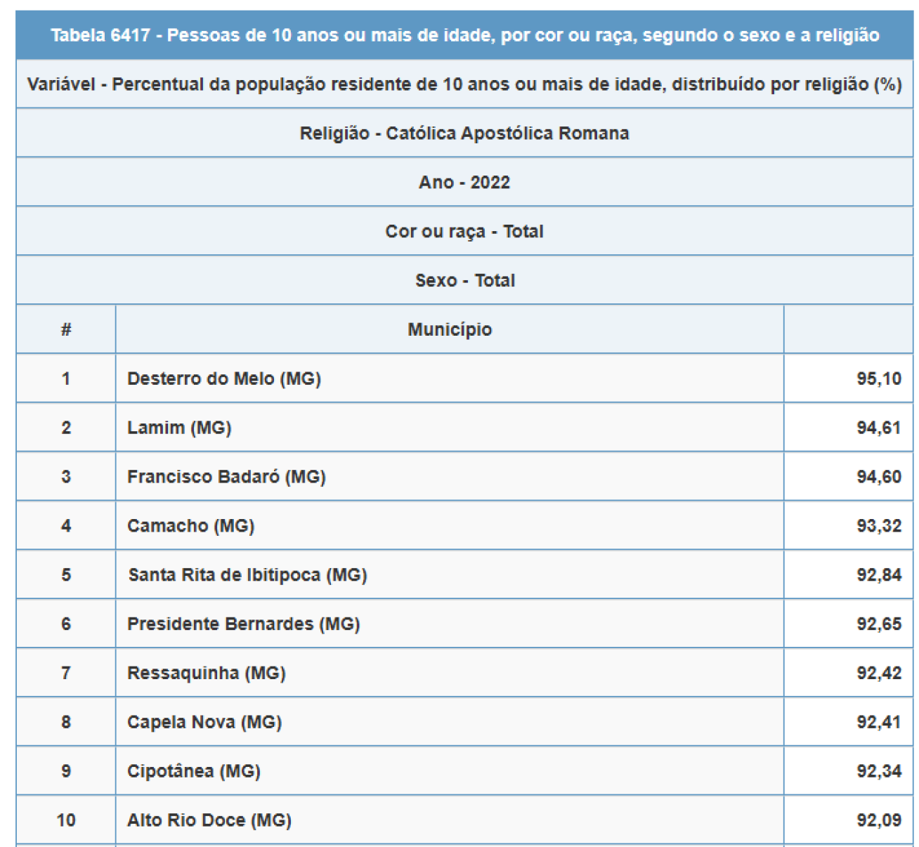Click the Variável percentual description row
This screenshot has width=919, height=847.
[x=464, y=84]
